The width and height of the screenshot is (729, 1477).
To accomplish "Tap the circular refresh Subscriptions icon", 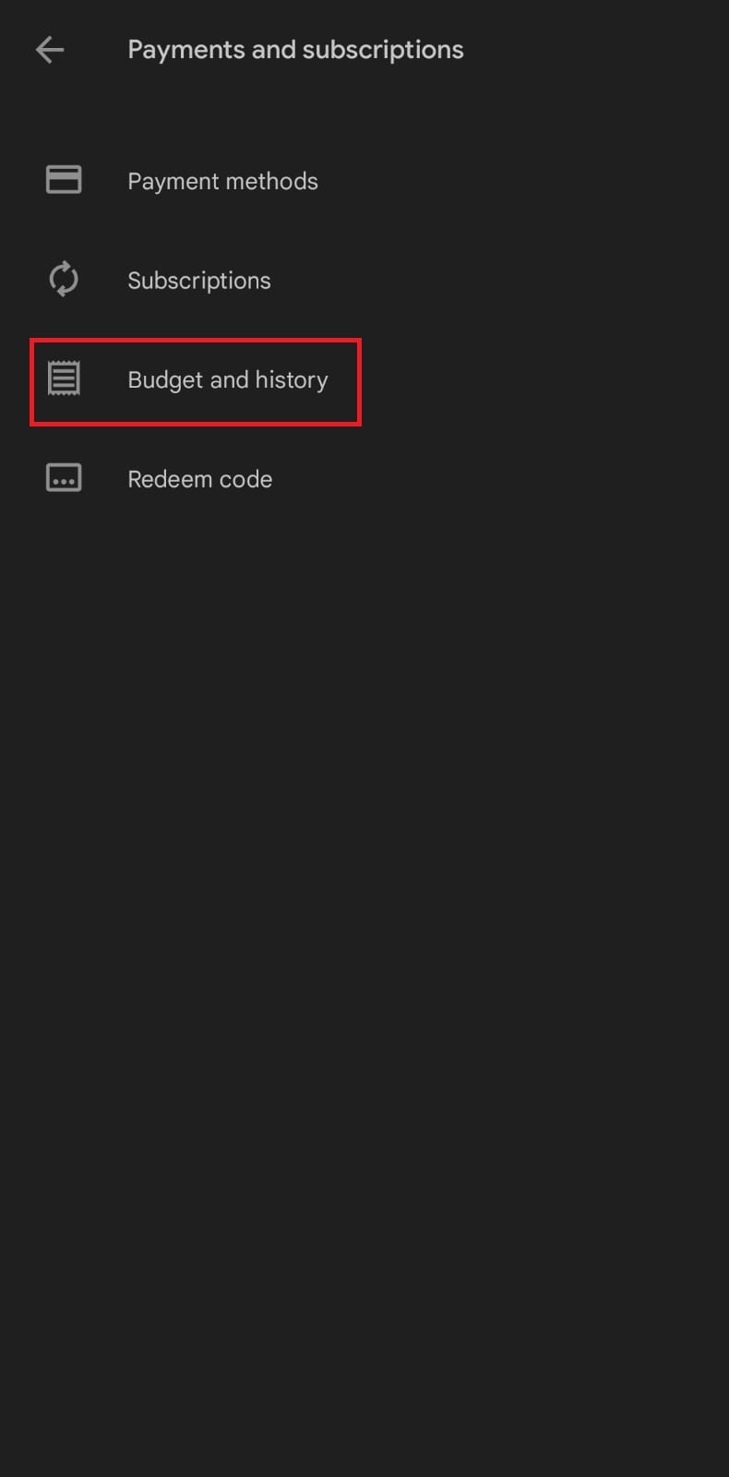I will click(x=64, y=279).
